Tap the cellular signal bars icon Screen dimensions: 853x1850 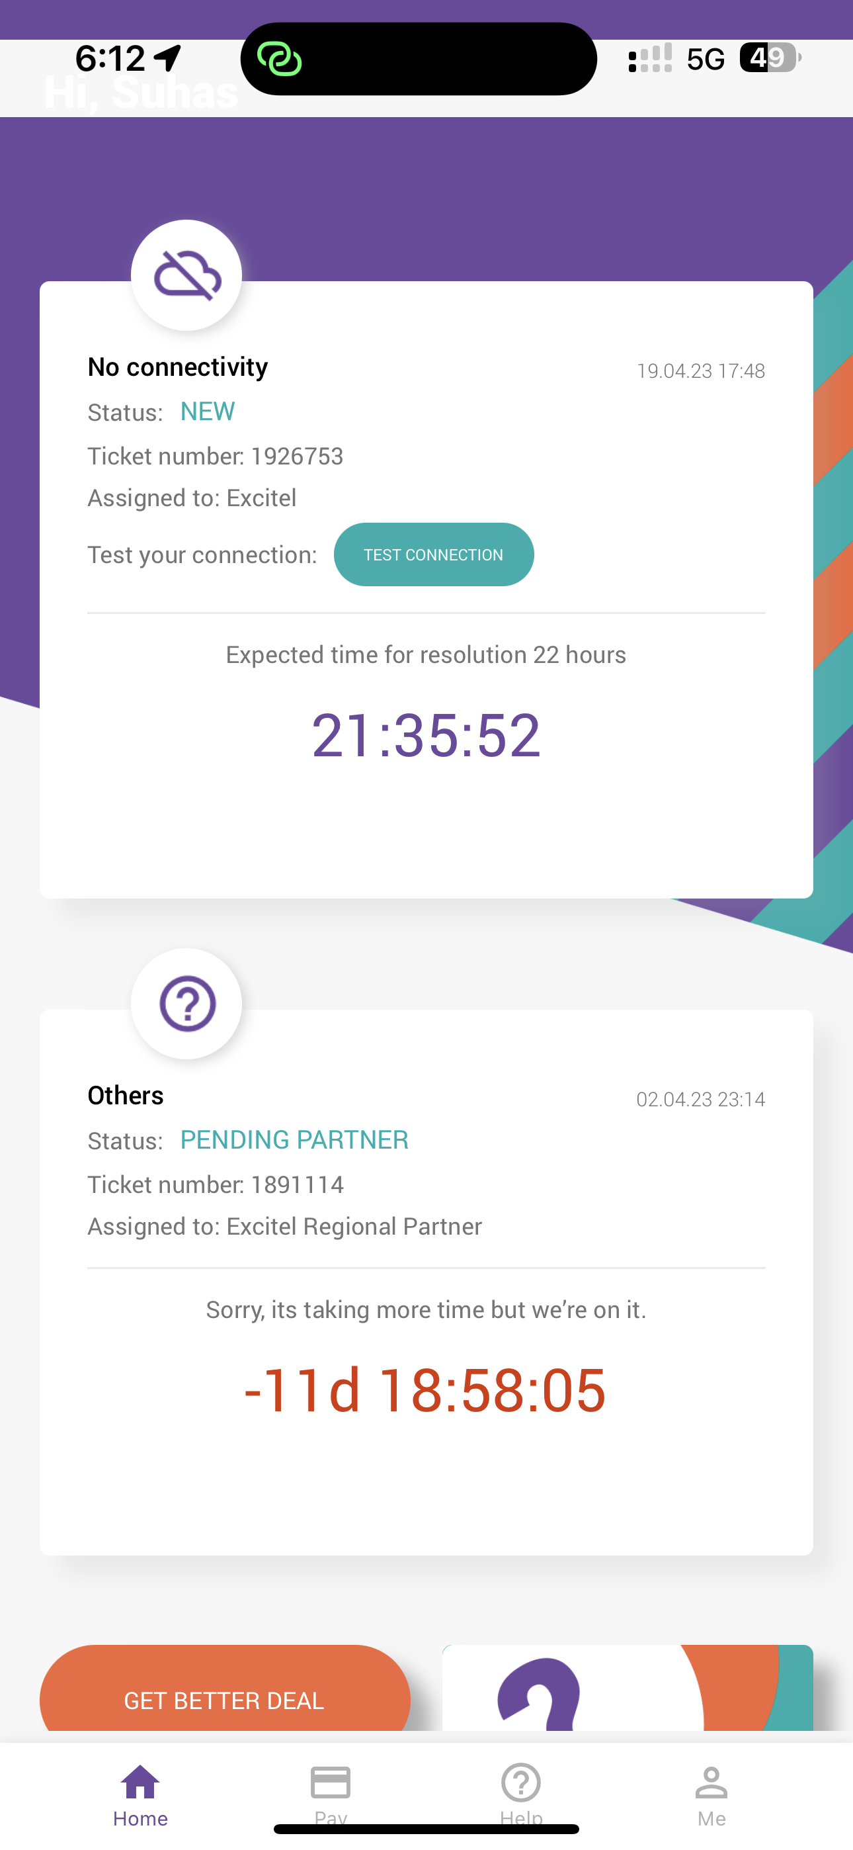[650, 58]
